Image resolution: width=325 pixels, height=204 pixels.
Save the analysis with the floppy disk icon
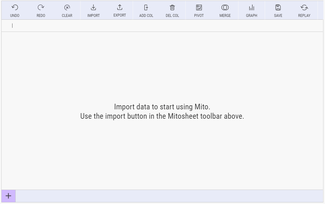(x=278, y=7)
